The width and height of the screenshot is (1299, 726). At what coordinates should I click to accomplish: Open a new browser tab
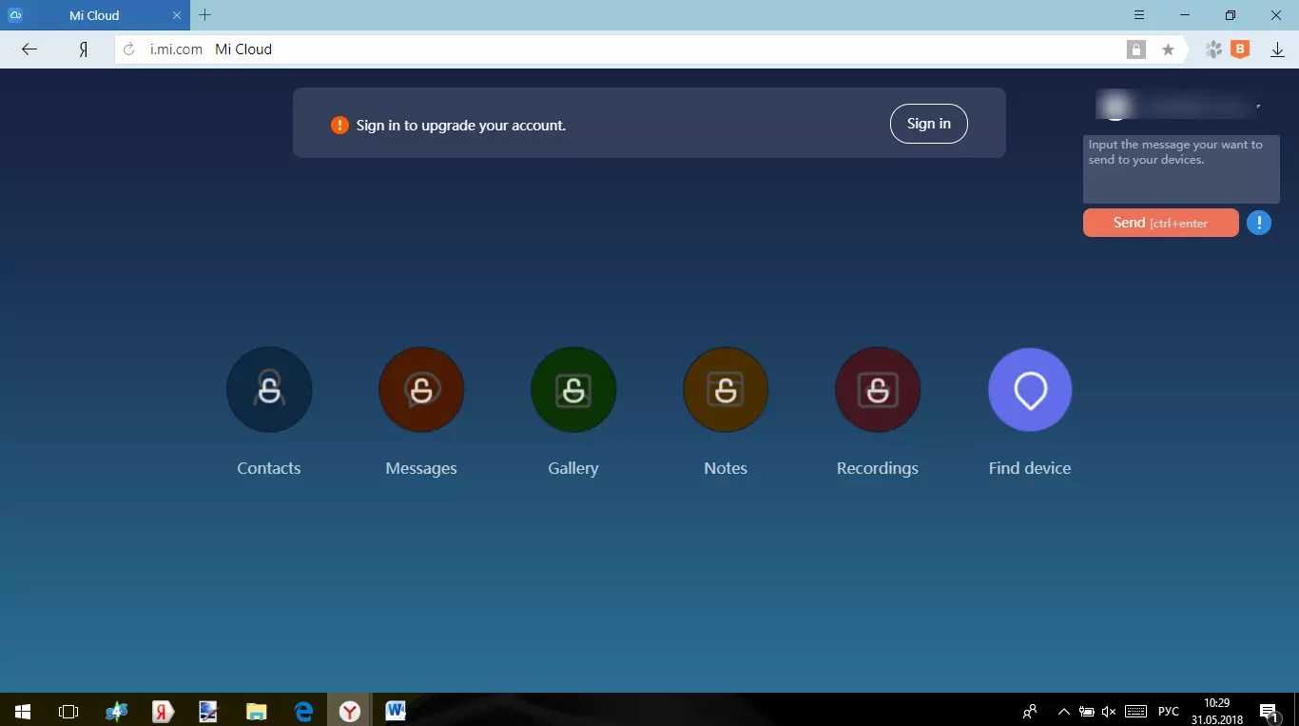204,15
